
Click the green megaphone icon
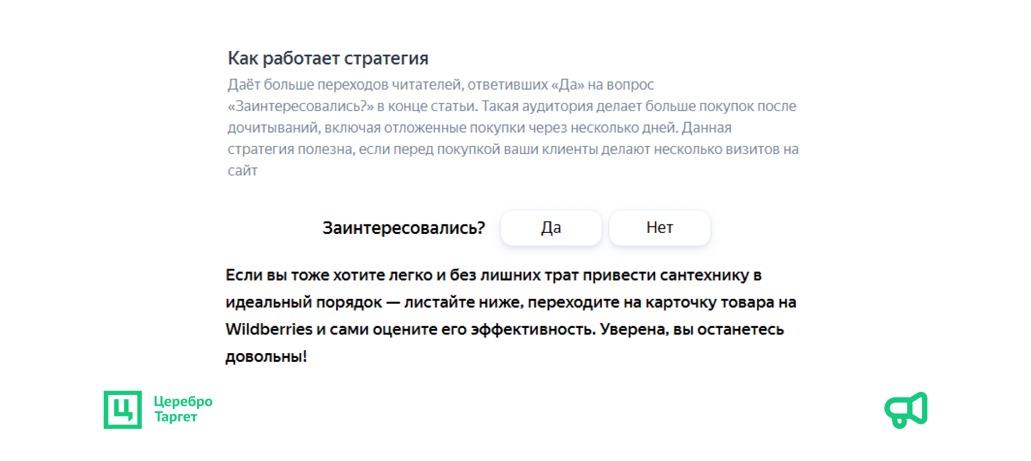(x=906, y=409)
